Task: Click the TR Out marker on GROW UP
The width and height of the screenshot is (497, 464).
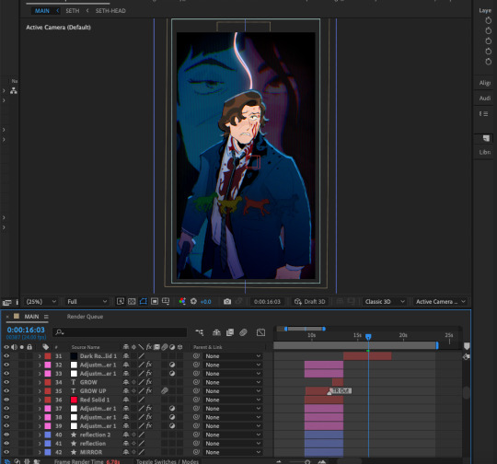Action: click(341, 390)
